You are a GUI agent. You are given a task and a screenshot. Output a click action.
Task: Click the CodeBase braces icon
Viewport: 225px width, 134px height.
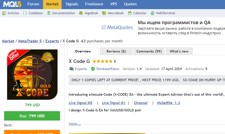pos(25,13)
